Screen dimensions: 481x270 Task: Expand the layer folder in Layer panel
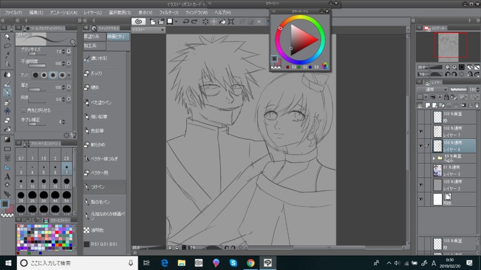point(434,158)
